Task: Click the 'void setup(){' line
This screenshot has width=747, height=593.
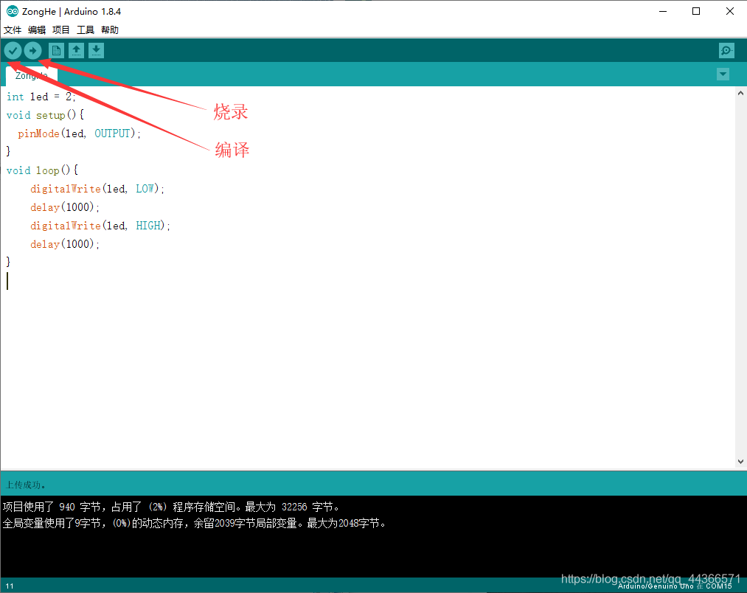Action: (x=45, y=115)
